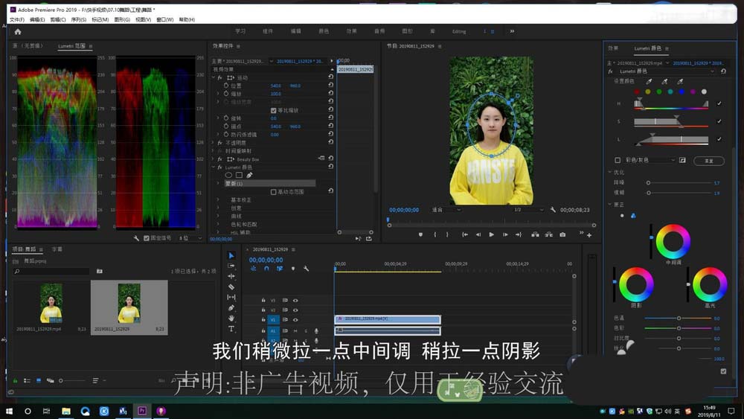Create a rectangle mask under Lumetri
This screenshot has height=419, width=744.
click(239, 175)
